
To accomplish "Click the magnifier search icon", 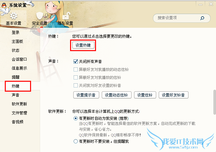I will (x=202, y=18).
